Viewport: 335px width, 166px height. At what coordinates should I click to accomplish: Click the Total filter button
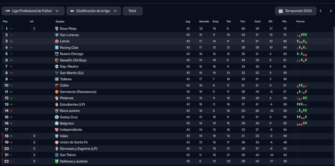132,11
